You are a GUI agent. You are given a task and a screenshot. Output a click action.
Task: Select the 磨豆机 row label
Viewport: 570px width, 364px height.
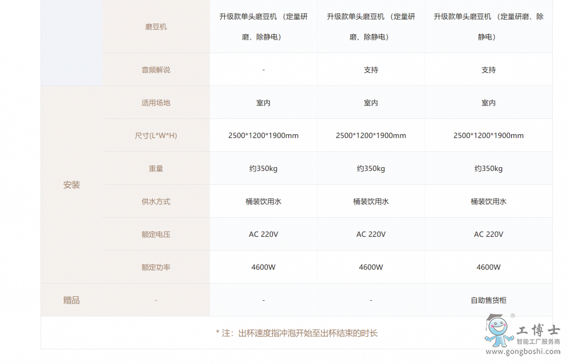pos(156,27)
